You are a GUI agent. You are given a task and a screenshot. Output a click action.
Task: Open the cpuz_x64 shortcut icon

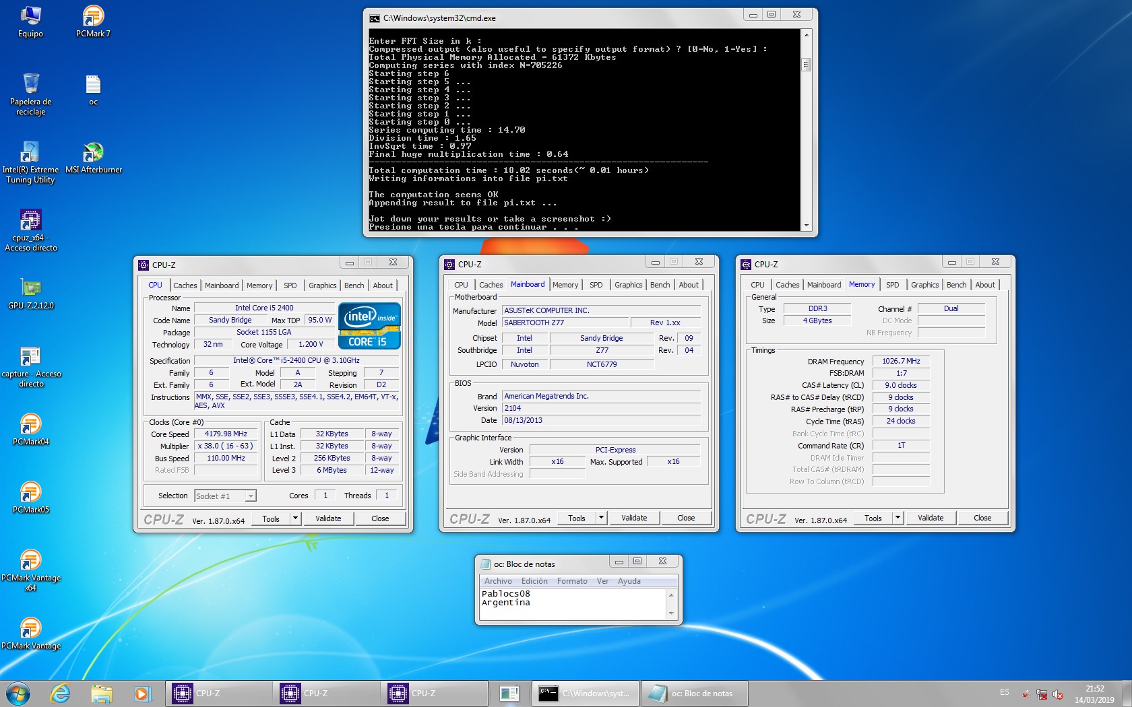(30, 230)
